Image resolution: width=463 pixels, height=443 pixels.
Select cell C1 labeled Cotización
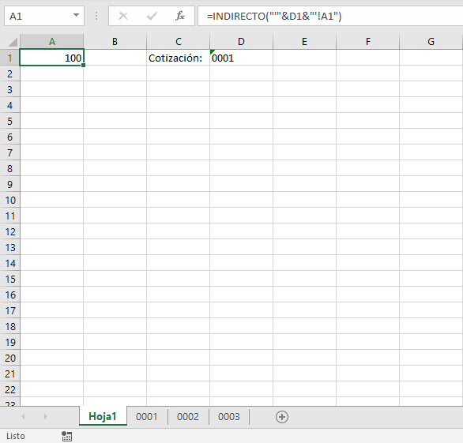(x=178, y=58)
